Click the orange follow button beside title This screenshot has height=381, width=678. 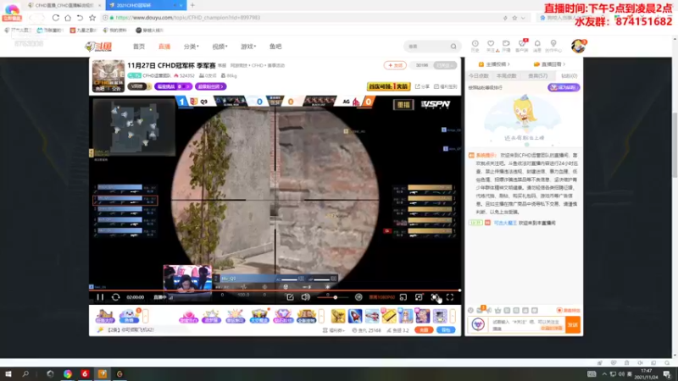[x=395, y=65]
